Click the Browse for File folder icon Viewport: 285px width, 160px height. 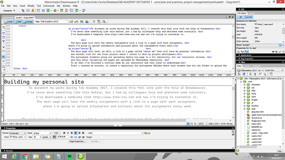(x=149, y=133)
